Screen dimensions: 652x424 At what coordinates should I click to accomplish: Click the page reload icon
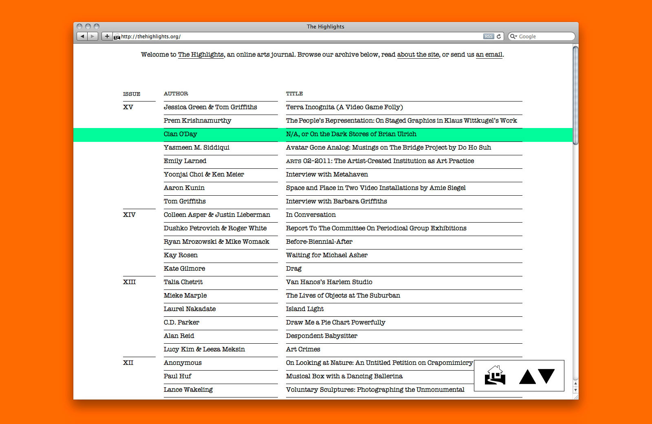[x=499, y=36]
